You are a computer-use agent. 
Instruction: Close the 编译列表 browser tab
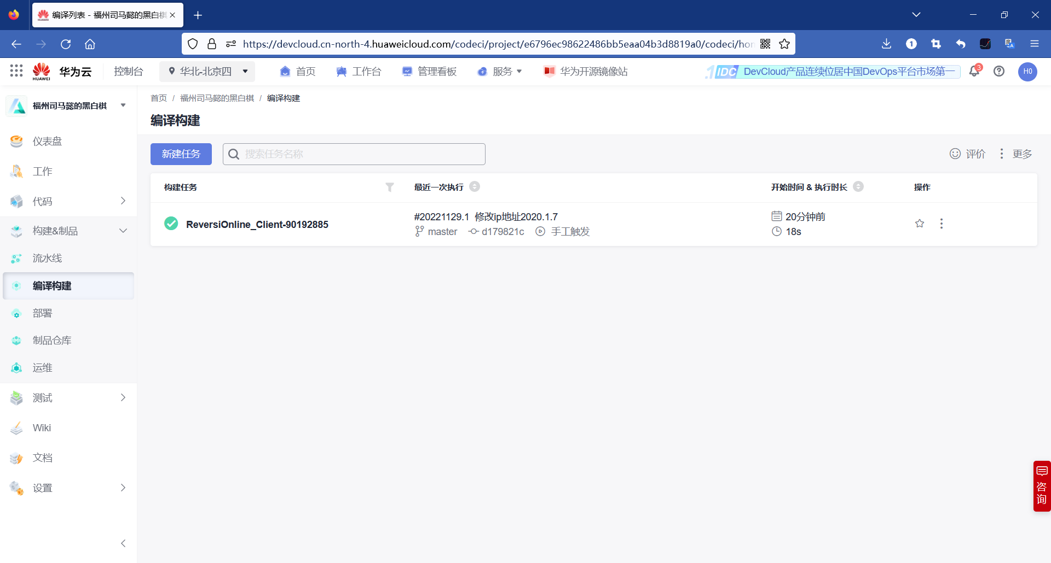172,15
